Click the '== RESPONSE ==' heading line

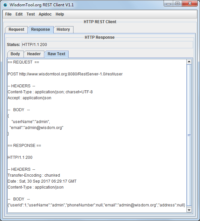coord(24,146)
